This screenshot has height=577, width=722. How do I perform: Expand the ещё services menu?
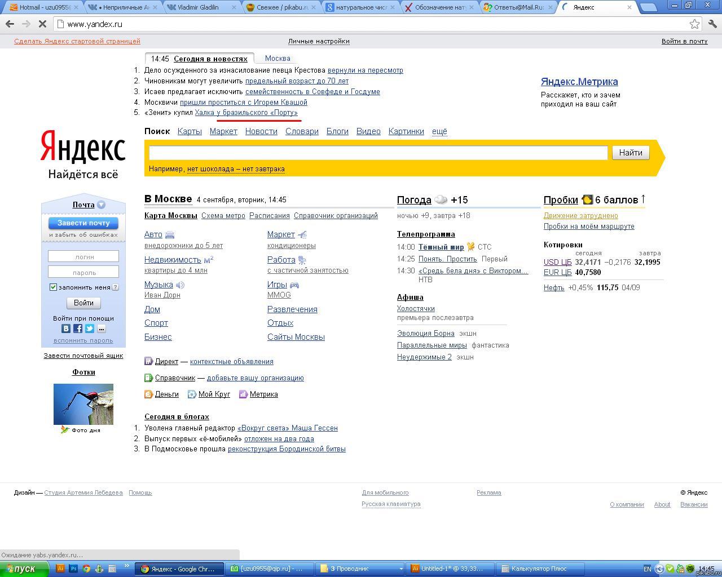tap(439, 131)
